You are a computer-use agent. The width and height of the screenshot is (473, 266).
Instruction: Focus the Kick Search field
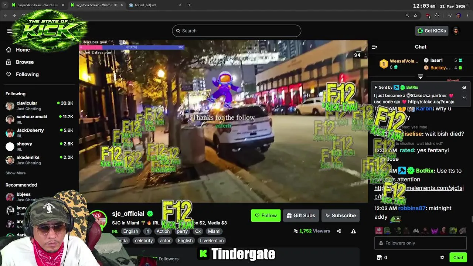tap(236, 31)
